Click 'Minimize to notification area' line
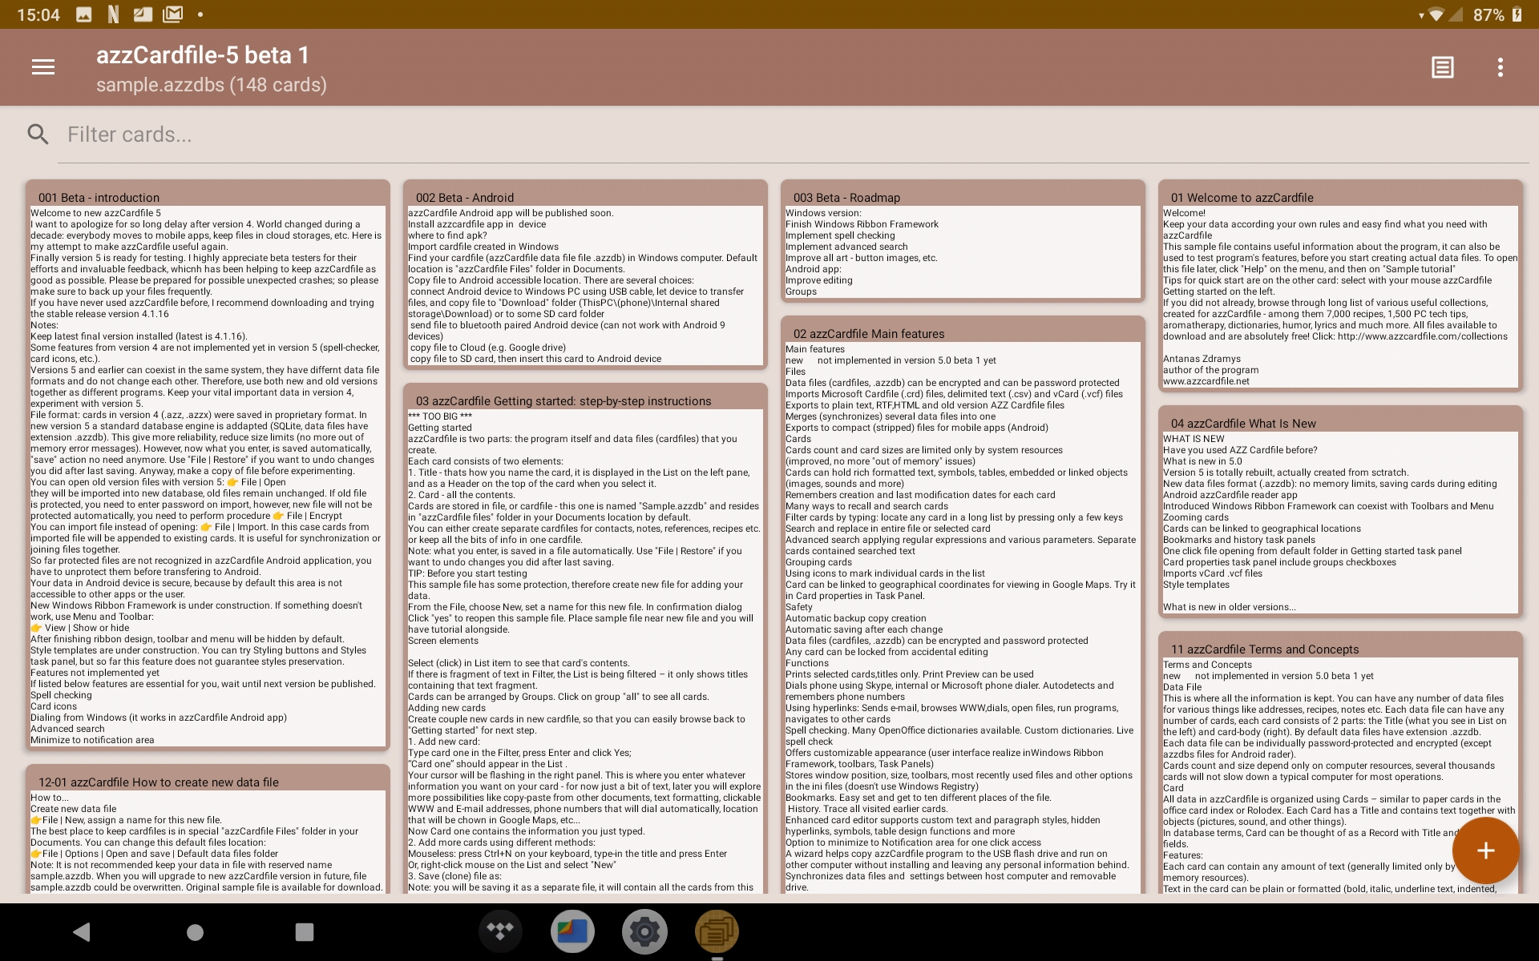Image resolution: width=1539 pixels, height=961 pixels. tap(92, 740)
